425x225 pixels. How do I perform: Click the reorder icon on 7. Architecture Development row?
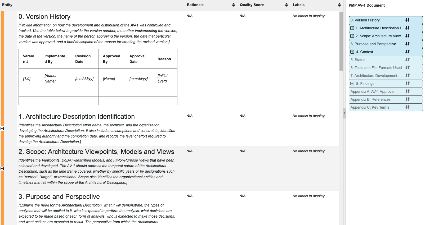coord(408,76)
